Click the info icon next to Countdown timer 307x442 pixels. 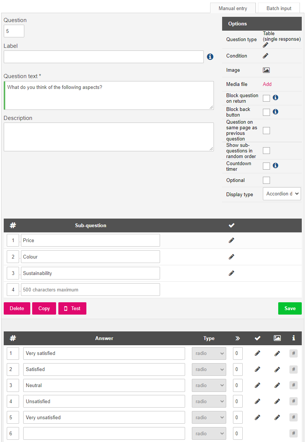click(x=276, y=166)
